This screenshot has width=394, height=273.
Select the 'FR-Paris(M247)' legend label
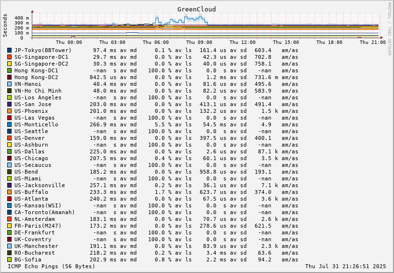[38, 226]
